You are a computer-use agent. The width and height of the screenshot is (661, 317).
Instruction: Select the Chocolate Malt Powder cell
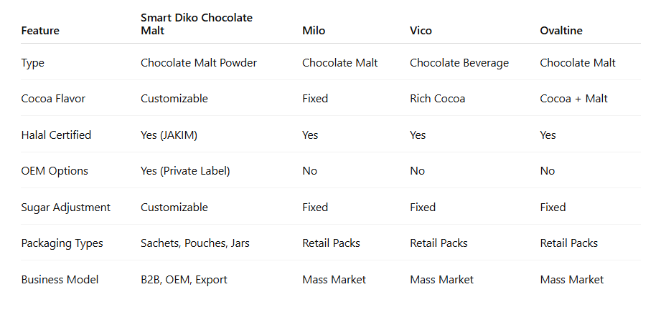pos(199,63)
